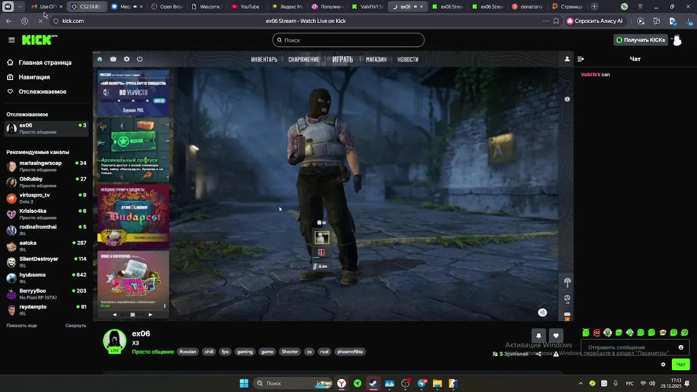Focus the Kick Поиск search field
This screenshot has width=697, height=392.
coord(348,40)
